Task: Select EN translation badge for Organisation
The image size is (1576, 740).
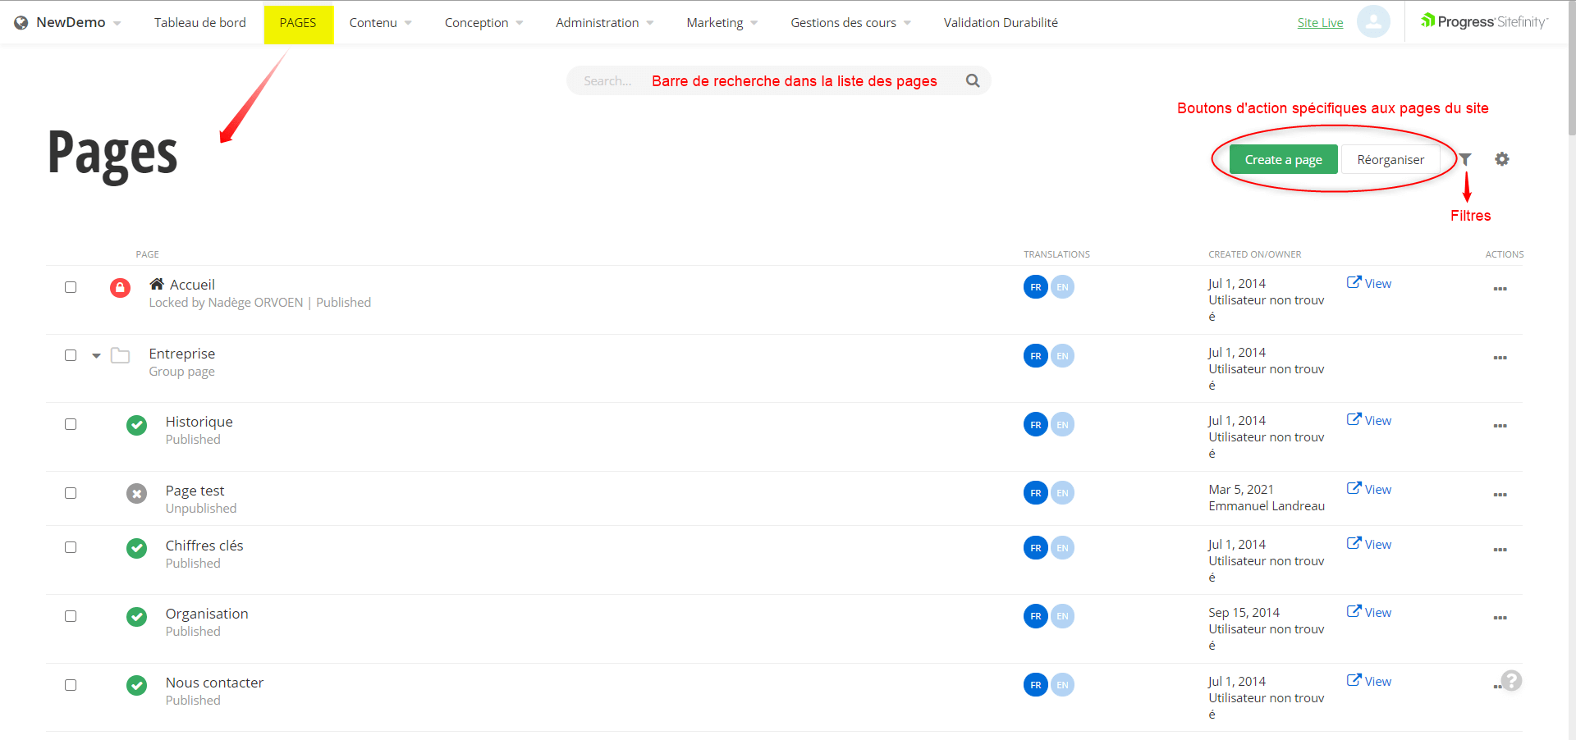Action: coord(1062,616)
